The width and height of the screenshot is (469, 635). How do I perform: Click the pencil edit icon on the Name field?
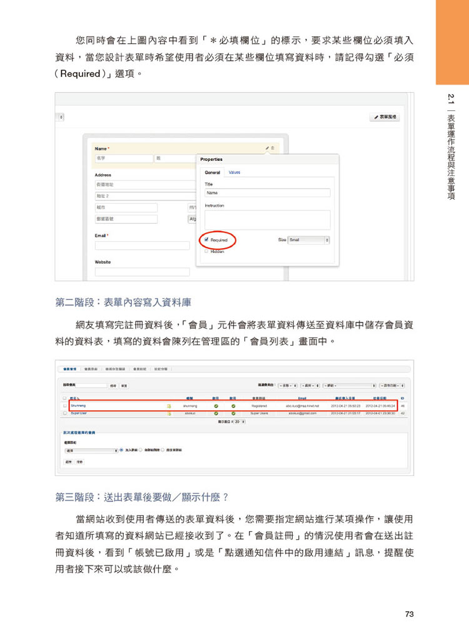tap(267, 148)
